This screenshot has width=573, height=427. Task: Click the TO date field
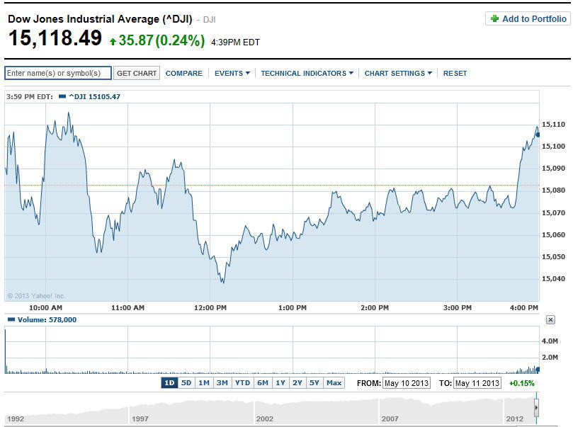click(477, 383)
